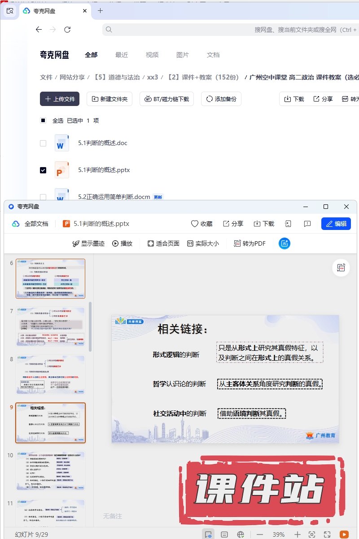Enter fullscreen mode from the status bar
The width and height of the screenshot is (359, 539).
click(327, 534)
